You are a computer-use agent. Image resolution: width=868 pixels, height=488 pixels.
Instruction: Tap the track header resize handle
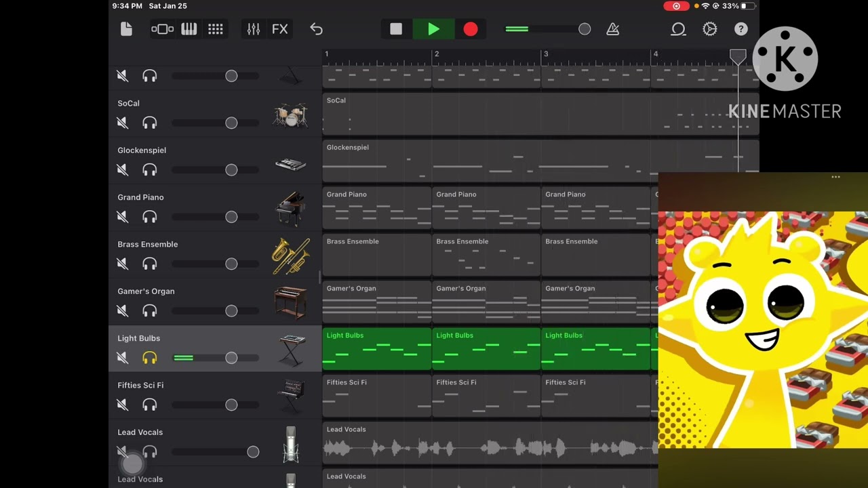(x=319, y=277)
